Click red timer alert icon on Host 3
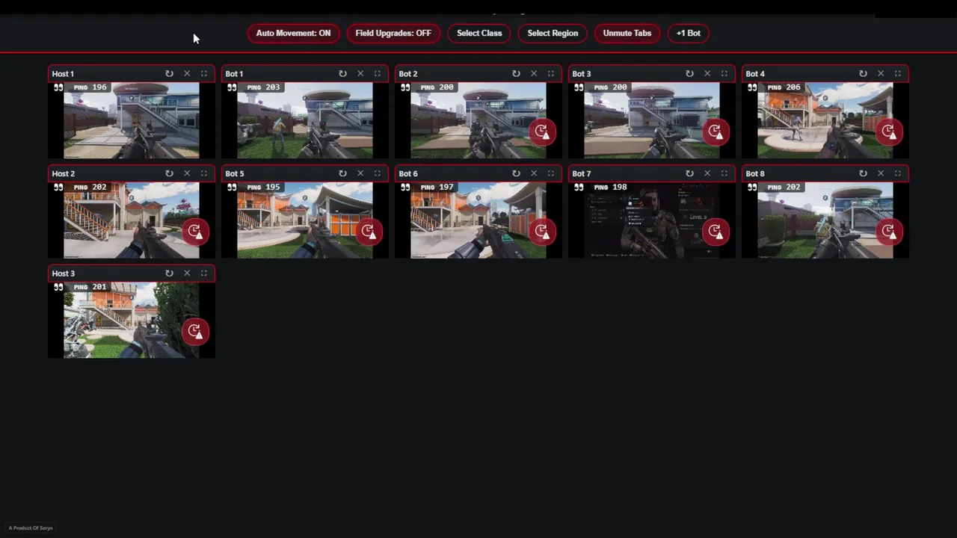 (195, 332)
